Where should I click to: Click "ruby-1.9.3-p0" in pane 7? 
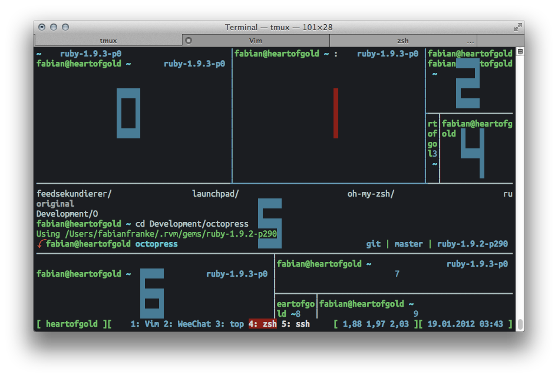tap(477, 264)
